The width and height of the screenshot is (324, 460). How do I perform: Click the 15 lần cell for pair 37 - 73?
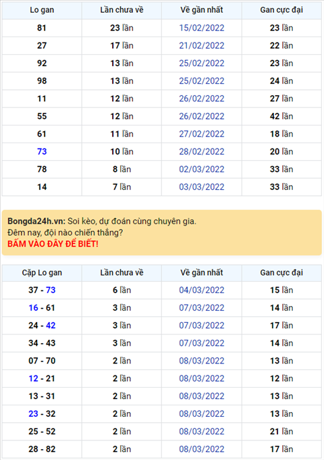(x=281, y=290)
